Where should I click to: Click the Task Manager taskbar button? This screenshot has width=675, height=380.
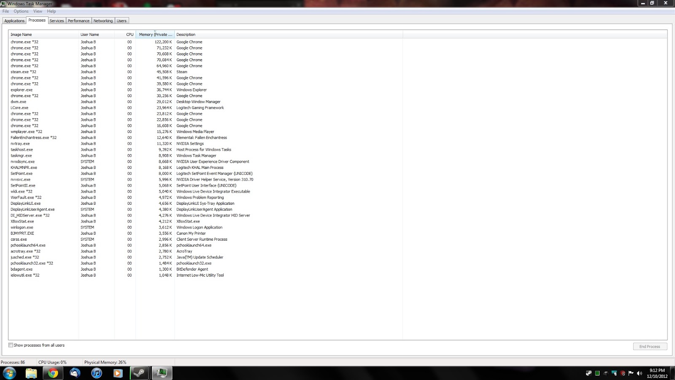(162, 373)
